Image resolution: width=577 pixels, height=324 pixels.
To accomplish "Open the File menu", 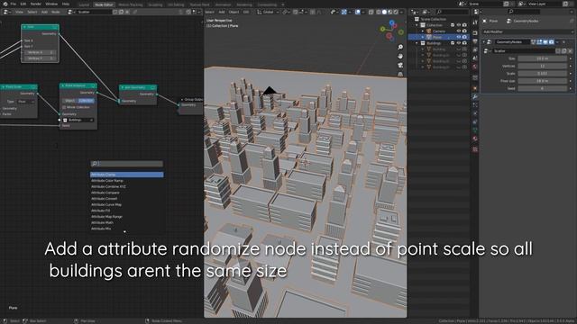I will [x=14, y=4].
